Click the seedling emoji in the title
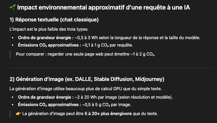The width and height of the screenshot is (217, 123). 12,8
